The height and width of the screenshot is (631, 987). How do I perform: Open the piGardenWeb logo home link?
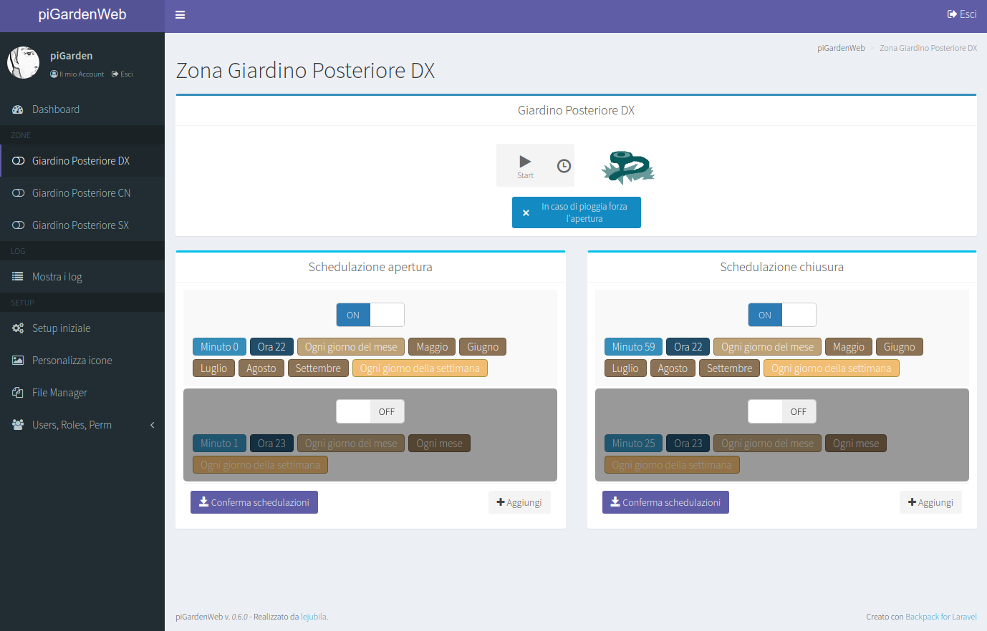(82, 15)
